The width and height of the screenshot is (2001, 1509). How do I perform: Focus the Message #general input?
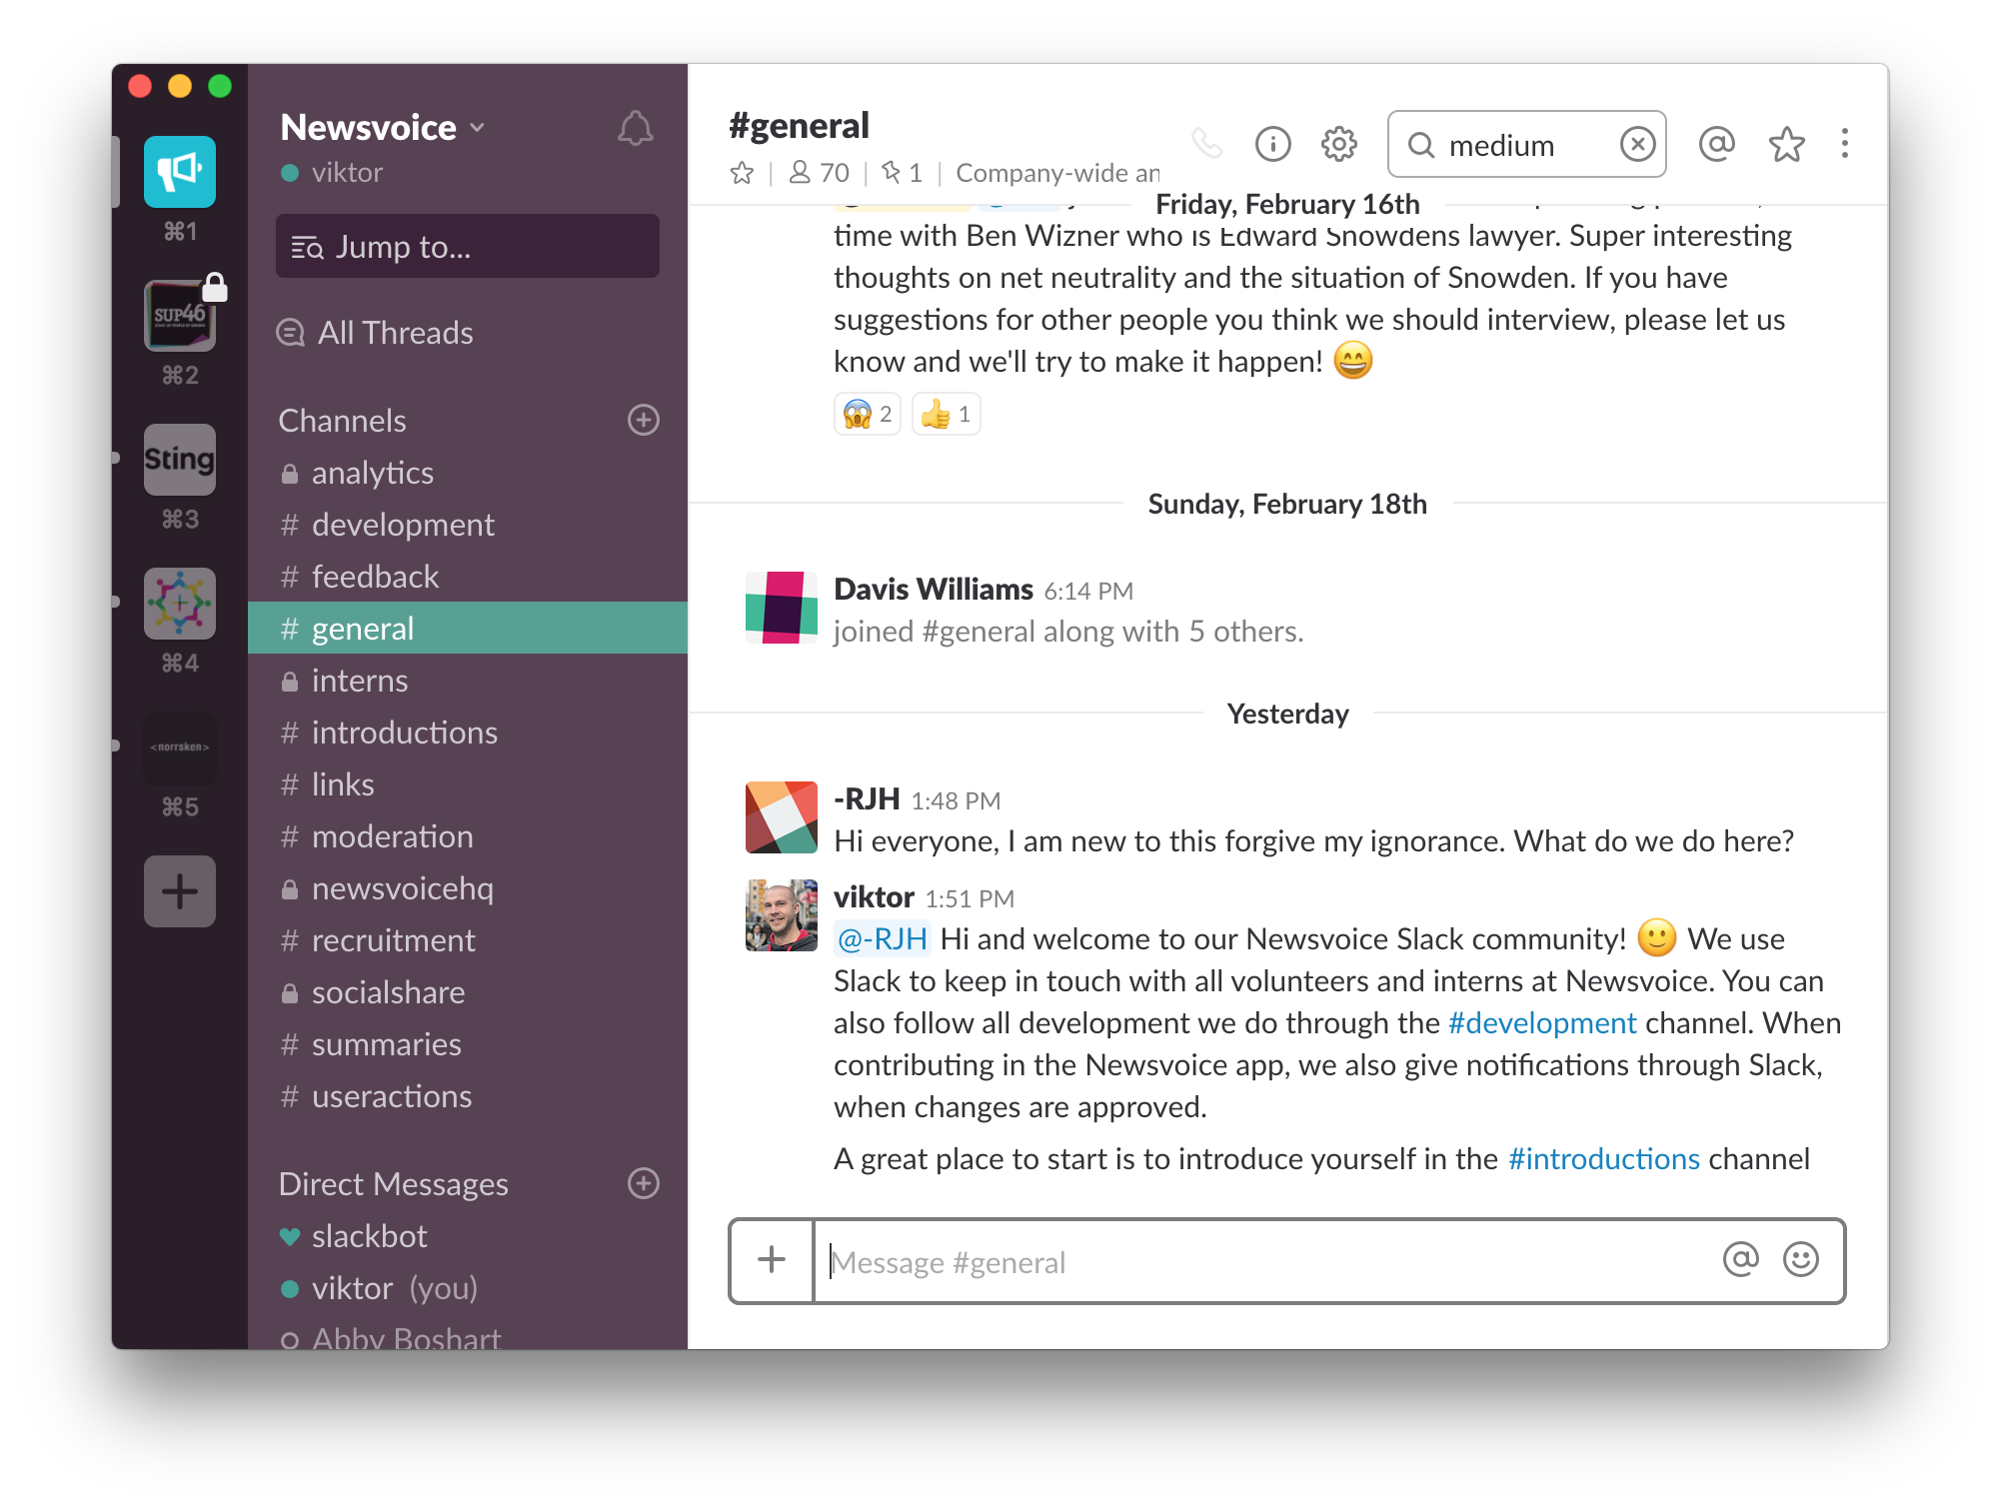(x=1264, y=1262)
